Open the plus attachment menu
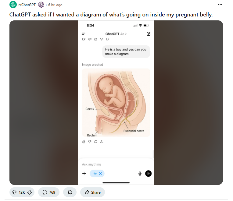Screen dimensions: 233x201 point(84,173)
